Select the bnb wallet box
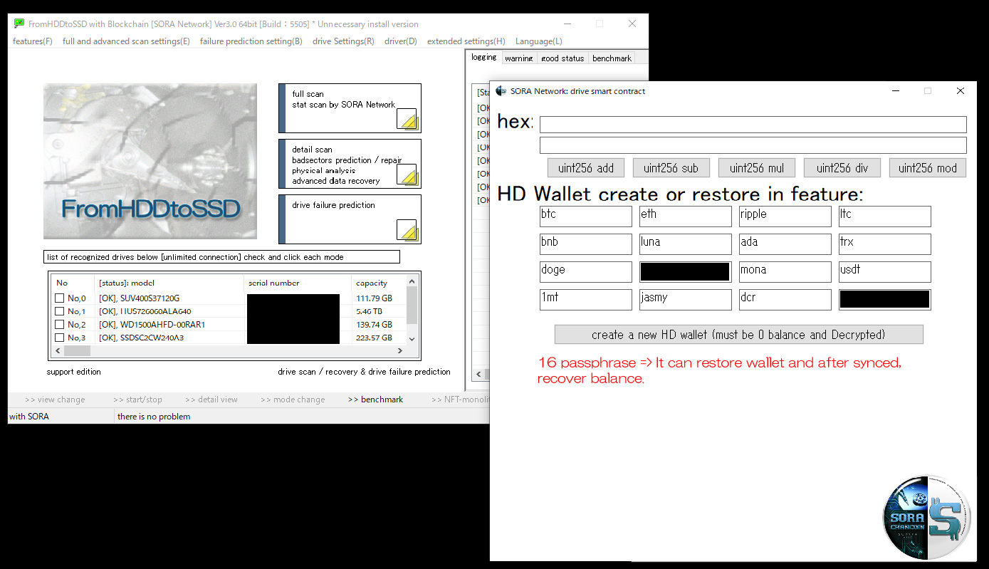This screenshot has height=569, width=989. click(586, 244)
